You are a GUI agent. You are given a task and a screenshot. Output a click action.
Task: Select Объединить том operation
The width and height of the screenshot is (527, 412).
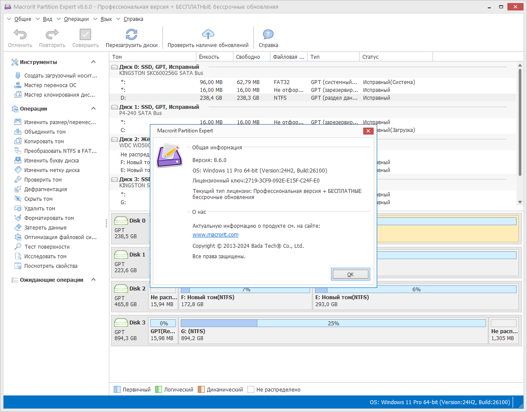point(40,132)
